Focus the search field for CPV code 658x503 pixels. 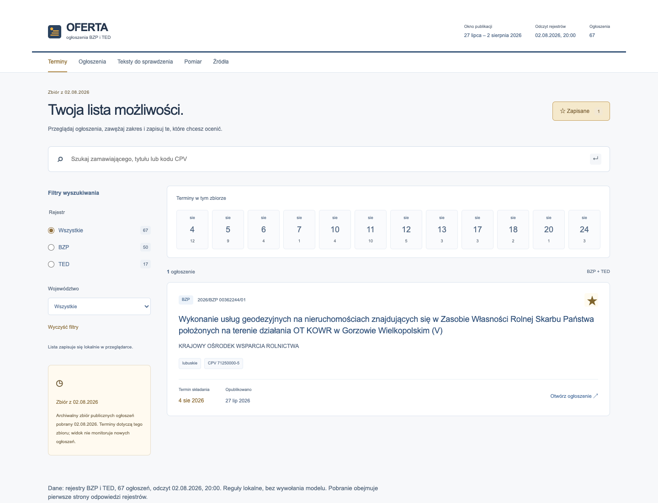pos(329,159)
